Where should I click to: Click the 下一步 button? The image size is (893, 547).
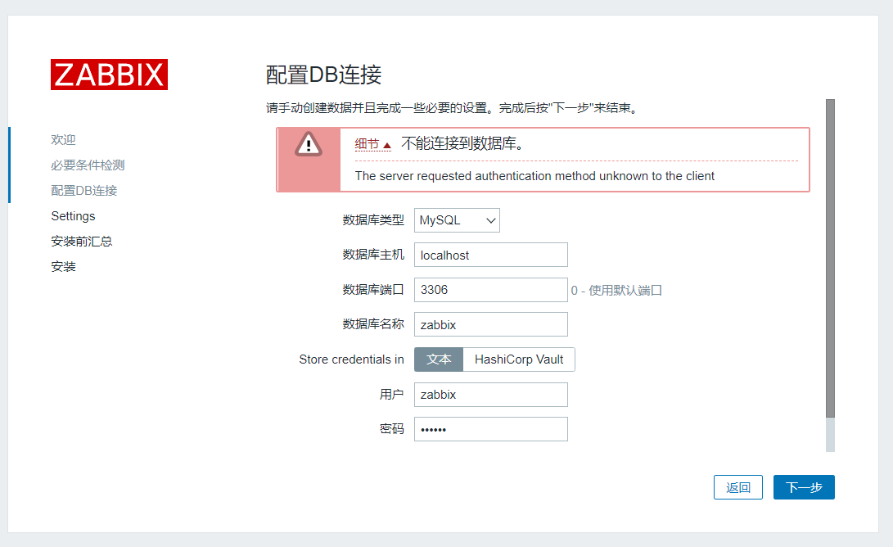click(x=803, y=486)
